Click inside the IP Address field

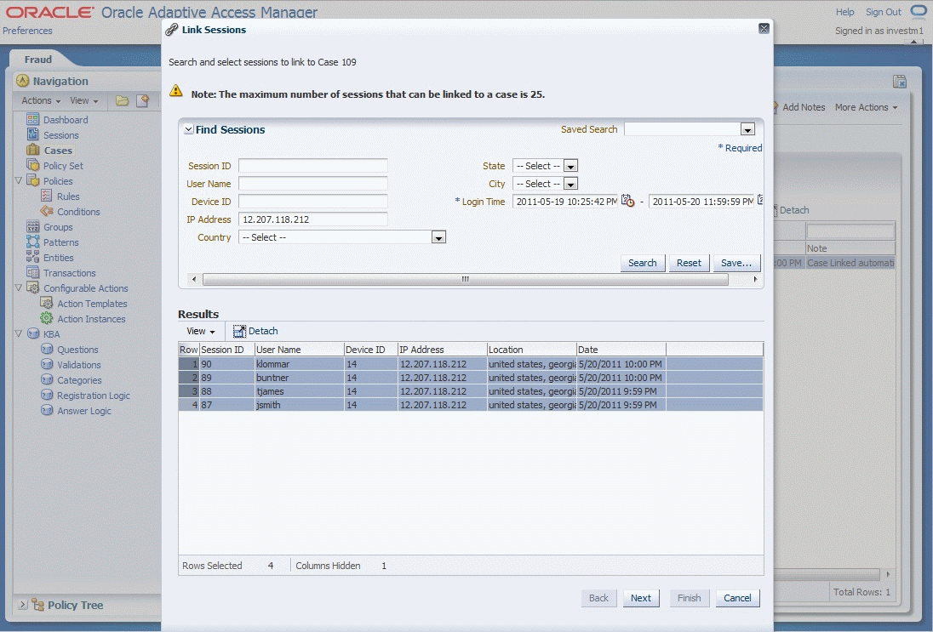311,219
